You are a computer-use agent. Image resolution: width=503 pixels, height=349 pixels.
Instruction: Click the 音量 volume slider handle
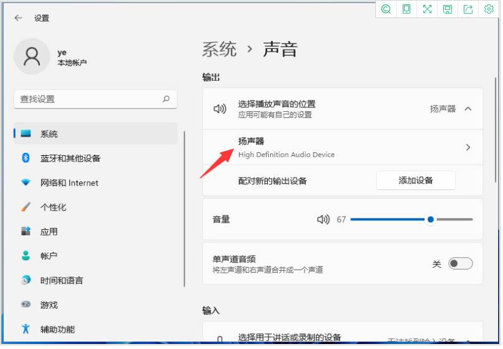[431, 219]
